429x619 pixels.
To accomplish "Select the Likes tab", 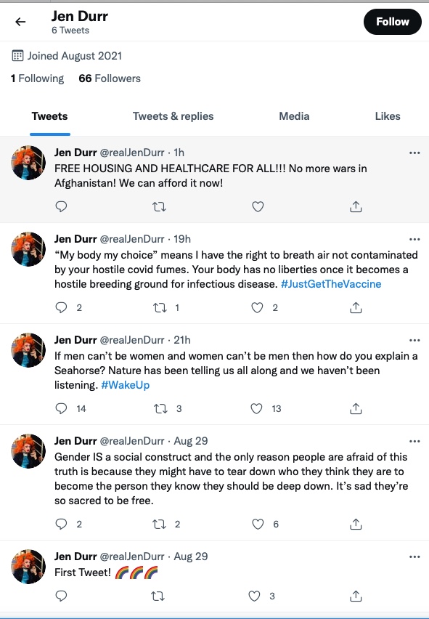I will pos(388,116).
